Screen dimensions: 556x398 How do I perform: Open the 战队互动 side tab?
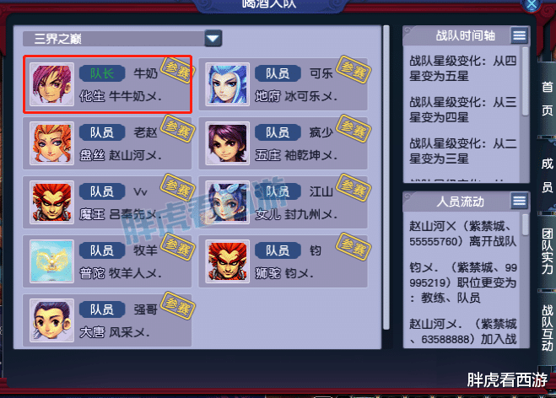pyautogui.click(x=547, y=328)
